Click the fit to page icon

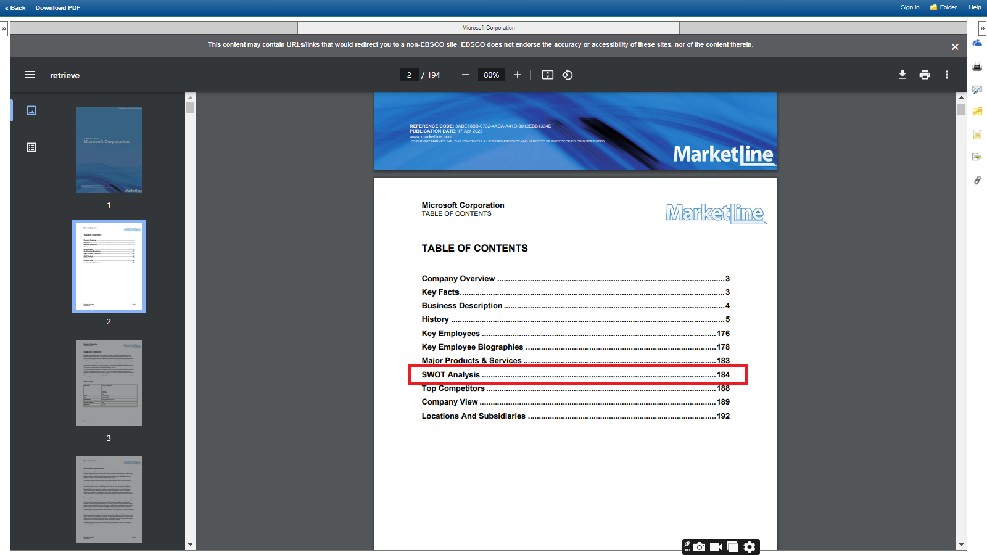[x=547, y=75]
